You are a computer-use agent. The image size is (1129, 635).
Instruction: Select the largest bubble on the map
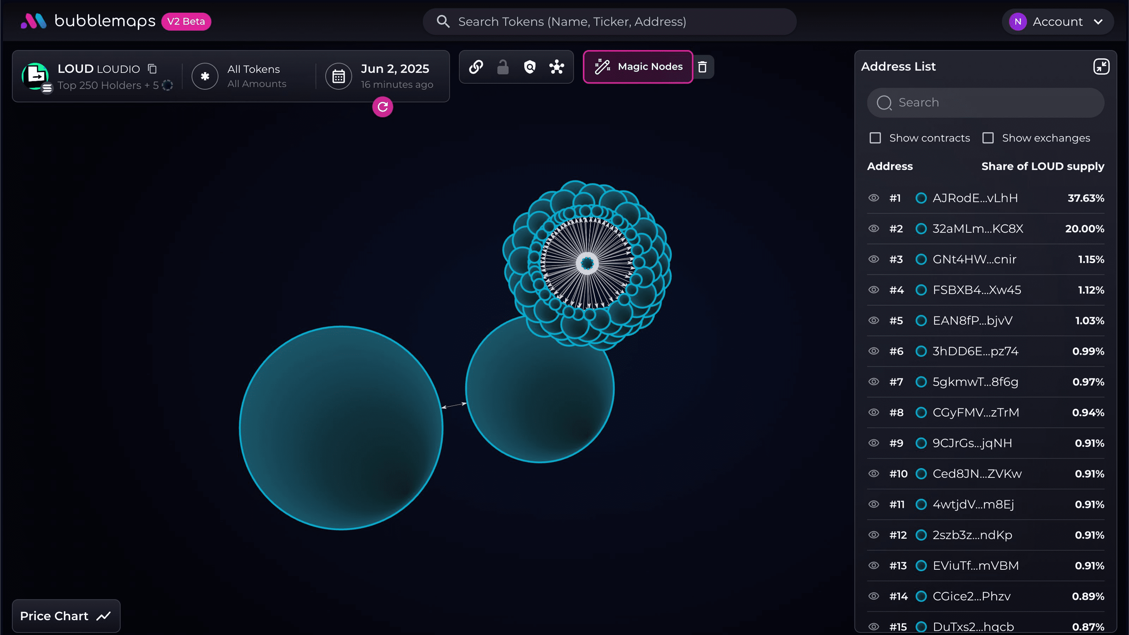pyautogui.click(x=341, y=427)
